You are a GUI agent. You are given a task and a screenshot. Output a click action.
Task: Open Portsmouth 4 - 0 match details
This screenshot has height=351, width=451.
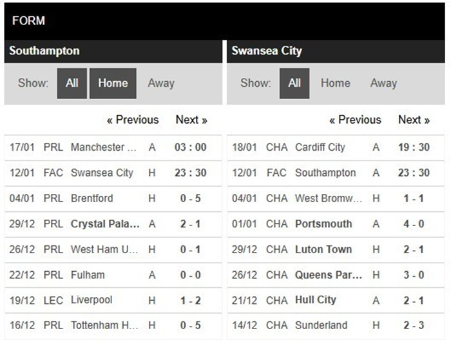click(335, 224)
